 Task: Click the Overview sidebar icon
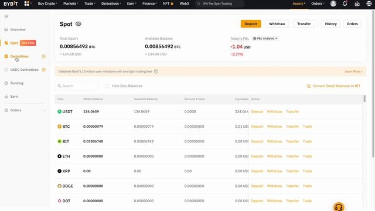6,30
